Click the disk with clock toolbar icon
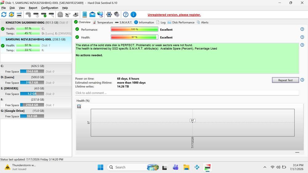This screenshot has width=308, height=173. click(x=36, y=14)
